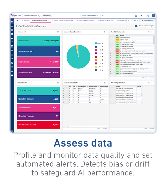The height and width of the screenshot is (194, 166).
Task: Open the notifications bell icon
Action: coord(141,16)
